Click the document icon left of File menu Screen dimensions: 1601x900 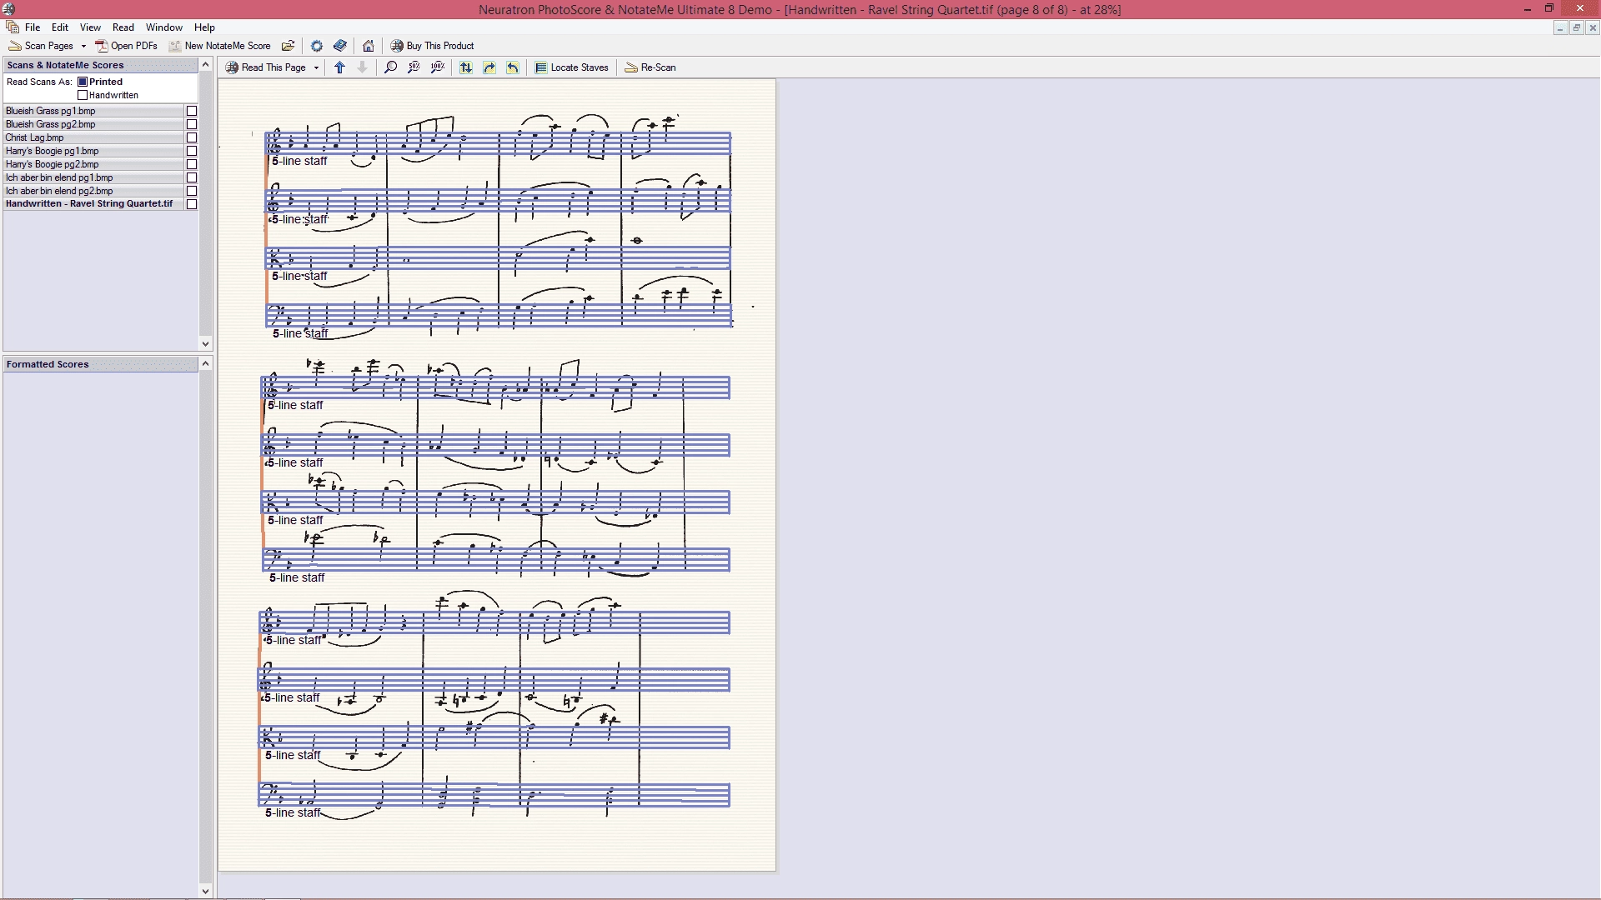tap(12, 27)
